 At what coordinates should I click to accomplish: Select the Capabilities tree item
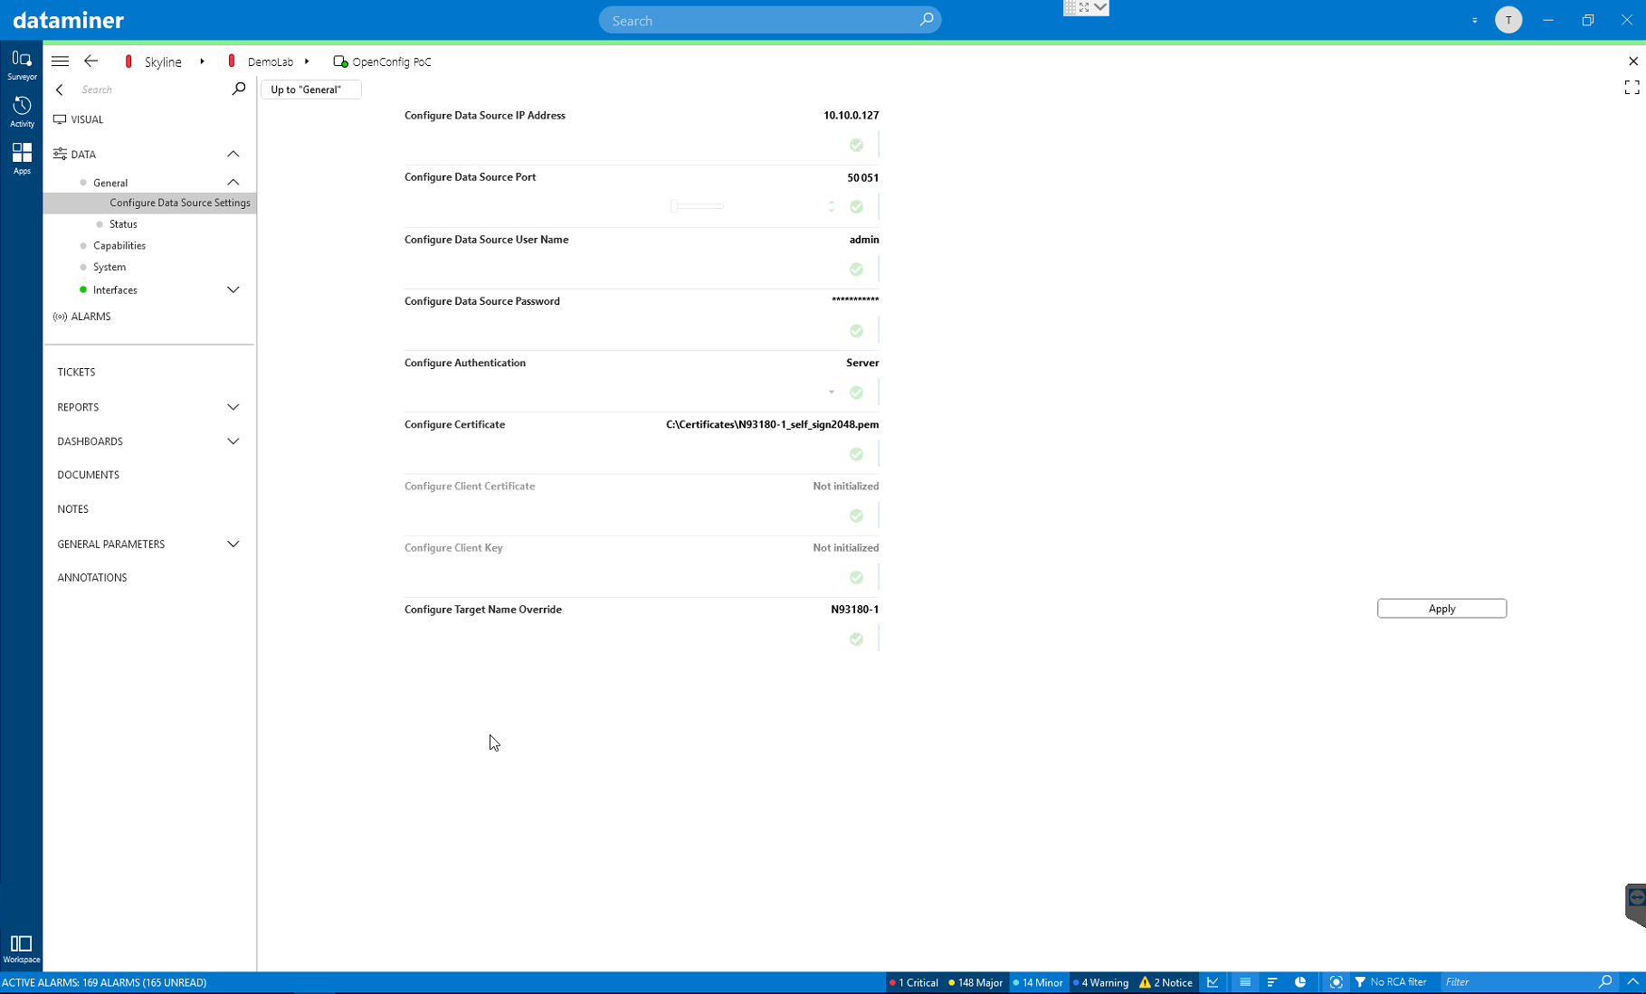coord(119,246)
